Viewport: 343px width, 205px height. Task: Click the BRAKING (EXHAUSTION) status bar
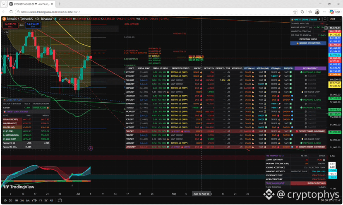point(308,43)
